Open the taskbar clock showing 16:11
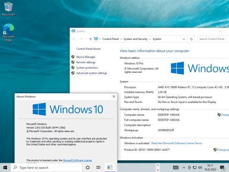This screenshot has height=172, width=229. pyautogui.click(x=210, y=167)
